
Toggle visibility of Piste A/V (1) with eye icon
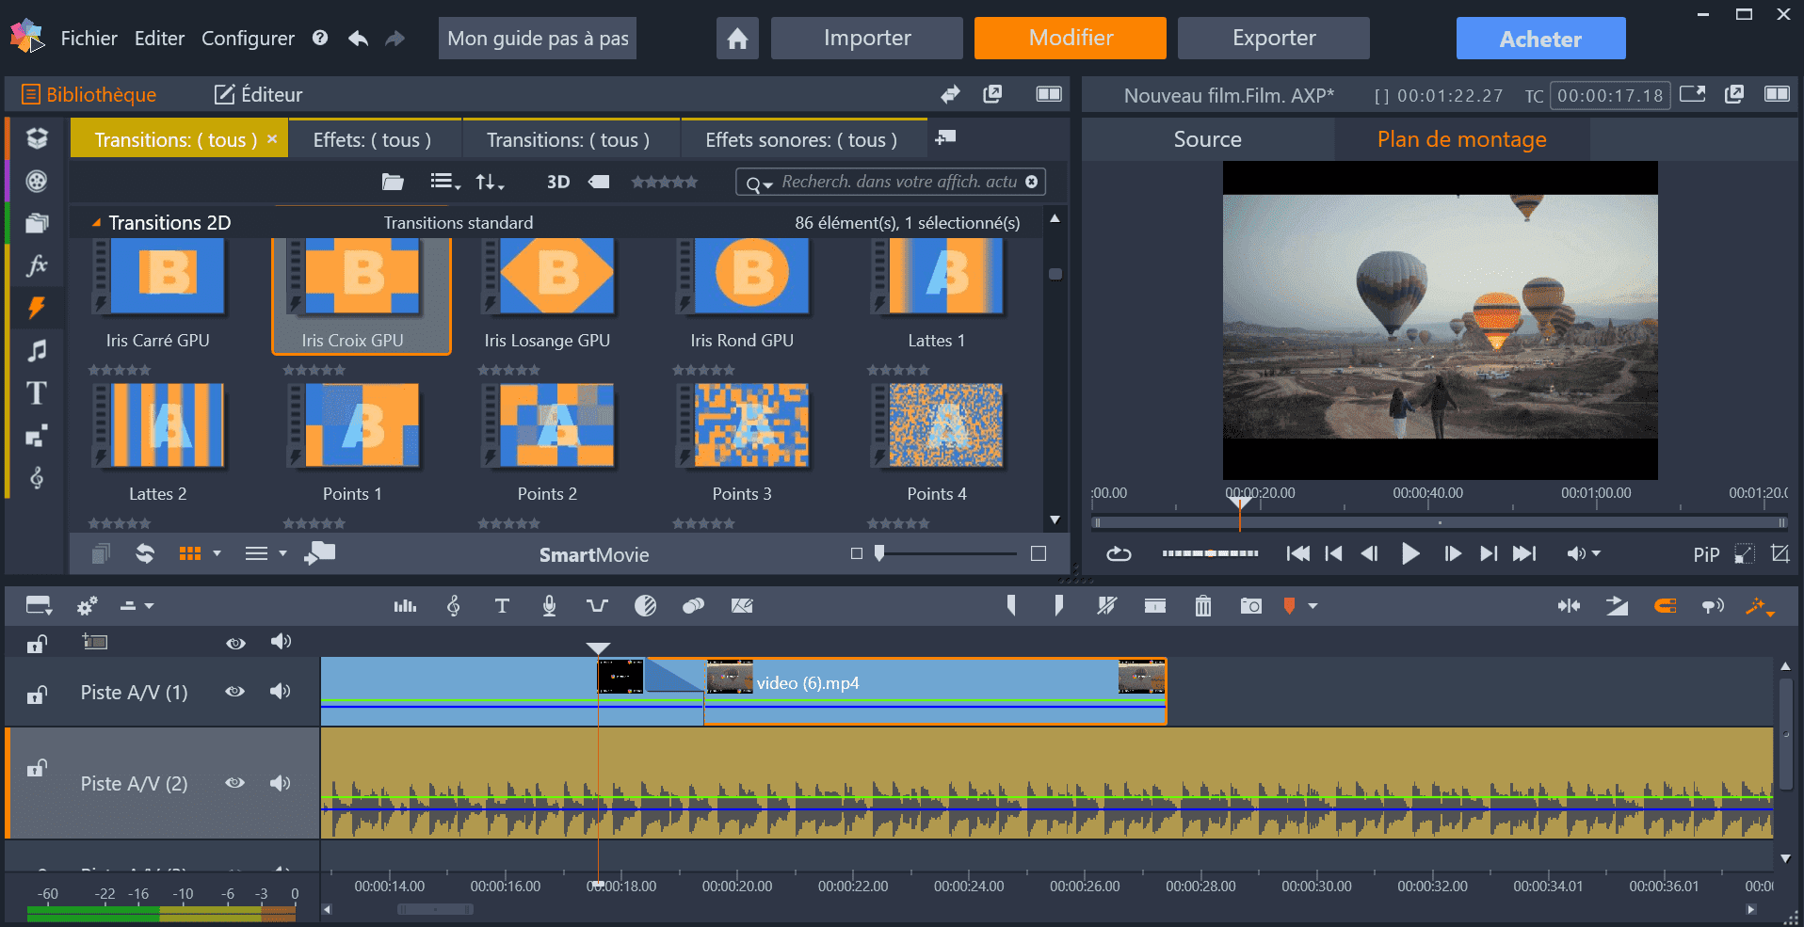(x=235, y=692)
